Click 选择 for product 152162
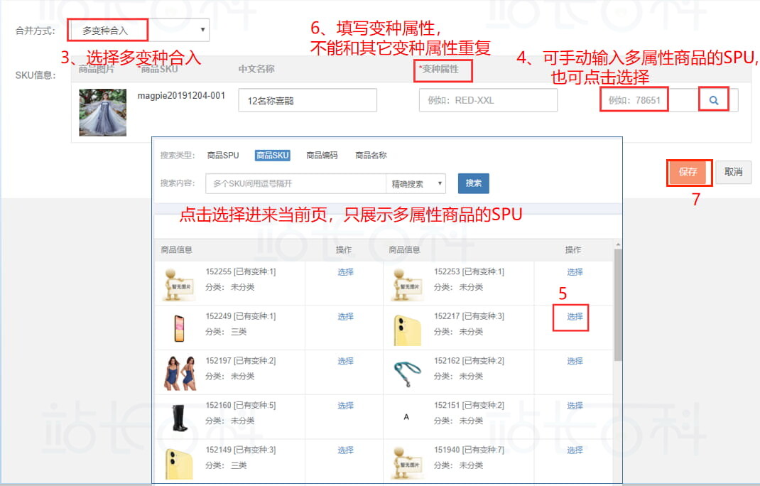Viewport: 760px width, 486px height. (575, 362)
